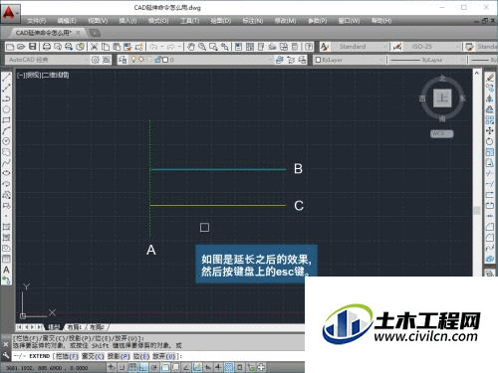The width and height of the screenshot is (498, 373).
Task: Toggle Snap mode in status bar
Action: click(122, 367)
